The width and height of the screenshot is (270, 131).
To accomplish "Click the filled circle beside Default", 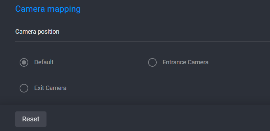I will (24, 63).
